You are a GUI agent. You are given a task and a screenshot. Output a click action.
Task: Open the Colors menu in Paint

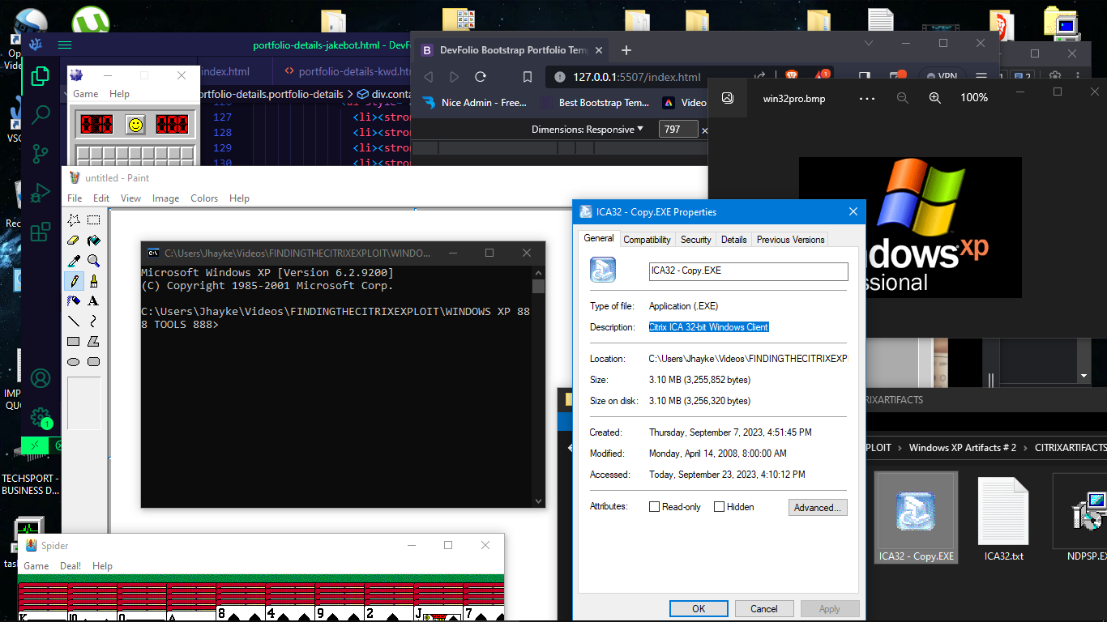click(204, 198)
